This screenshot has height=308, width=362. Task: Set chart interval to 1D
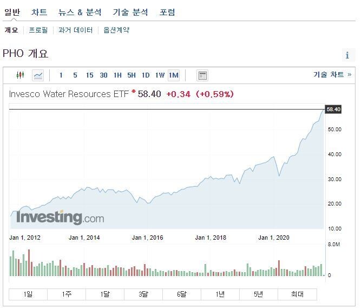(146, 75)
